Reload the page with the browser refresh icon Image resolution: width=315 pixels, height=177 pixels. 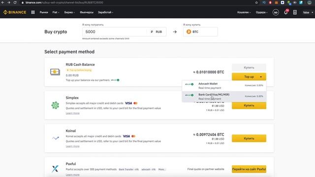click(x=15, y=2)
